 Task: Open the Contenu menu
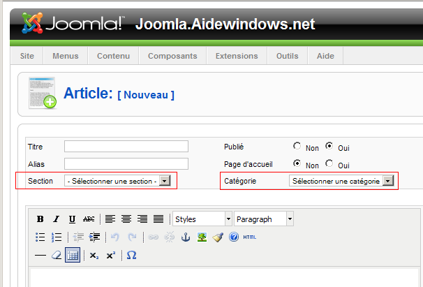click(x=113, y=56)
